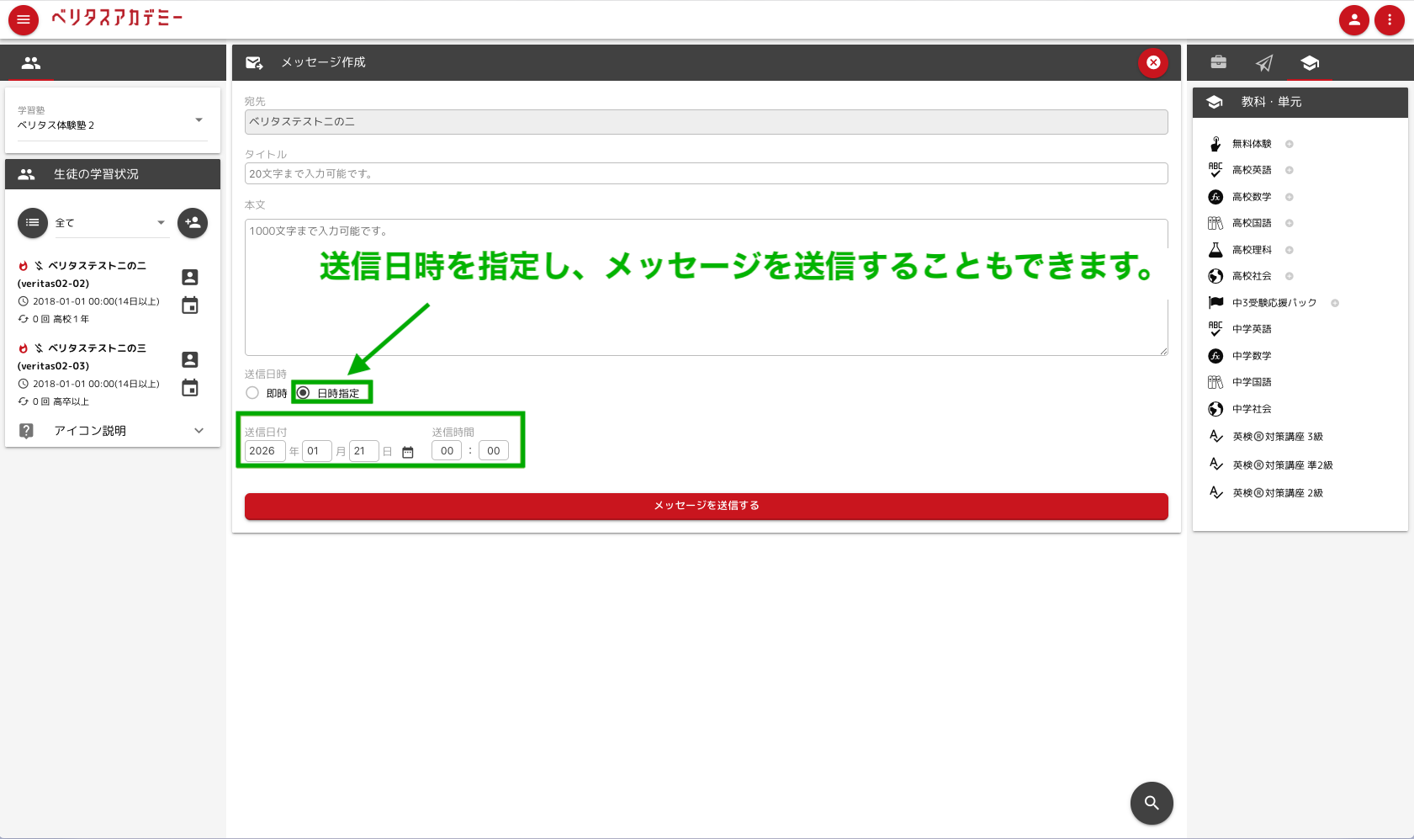Click the flask icon beside 高校理科
1414x839 pixels.
coord(1214,249)
